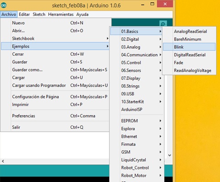Expand the 06.Sensors submenu
The width and height of the screenshot is (220, 182).
[137, 70]
